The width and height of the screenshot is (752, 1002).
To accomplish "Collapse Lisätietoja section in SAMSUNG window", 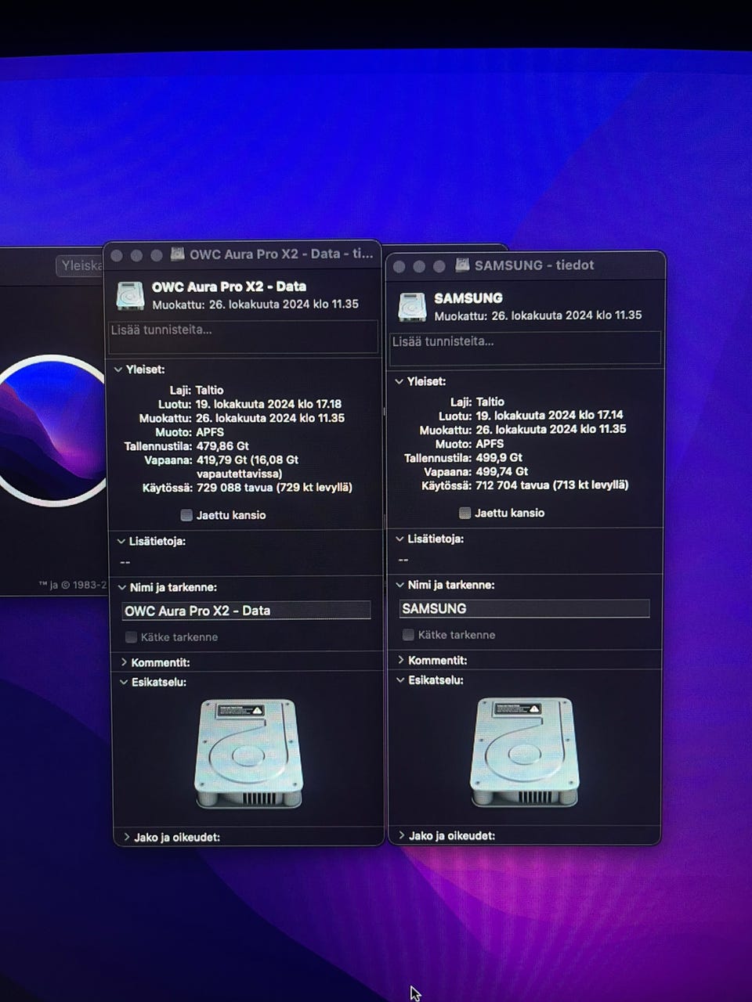I will click(x=399, y=539).
